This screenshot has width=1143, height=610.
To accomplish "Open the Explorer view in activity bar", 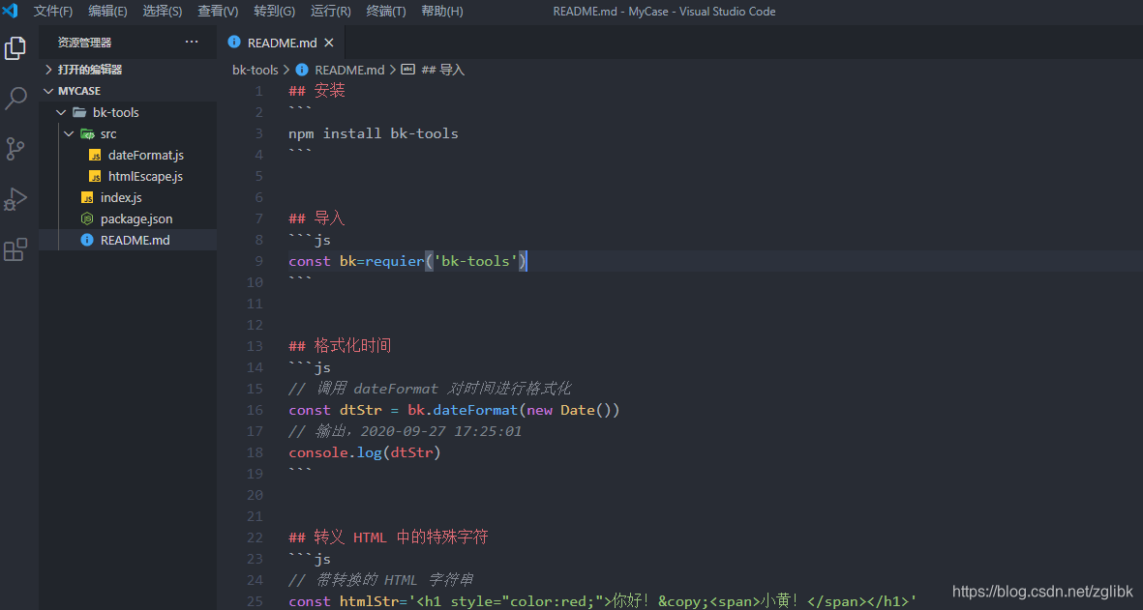I will tap(15, 48).
